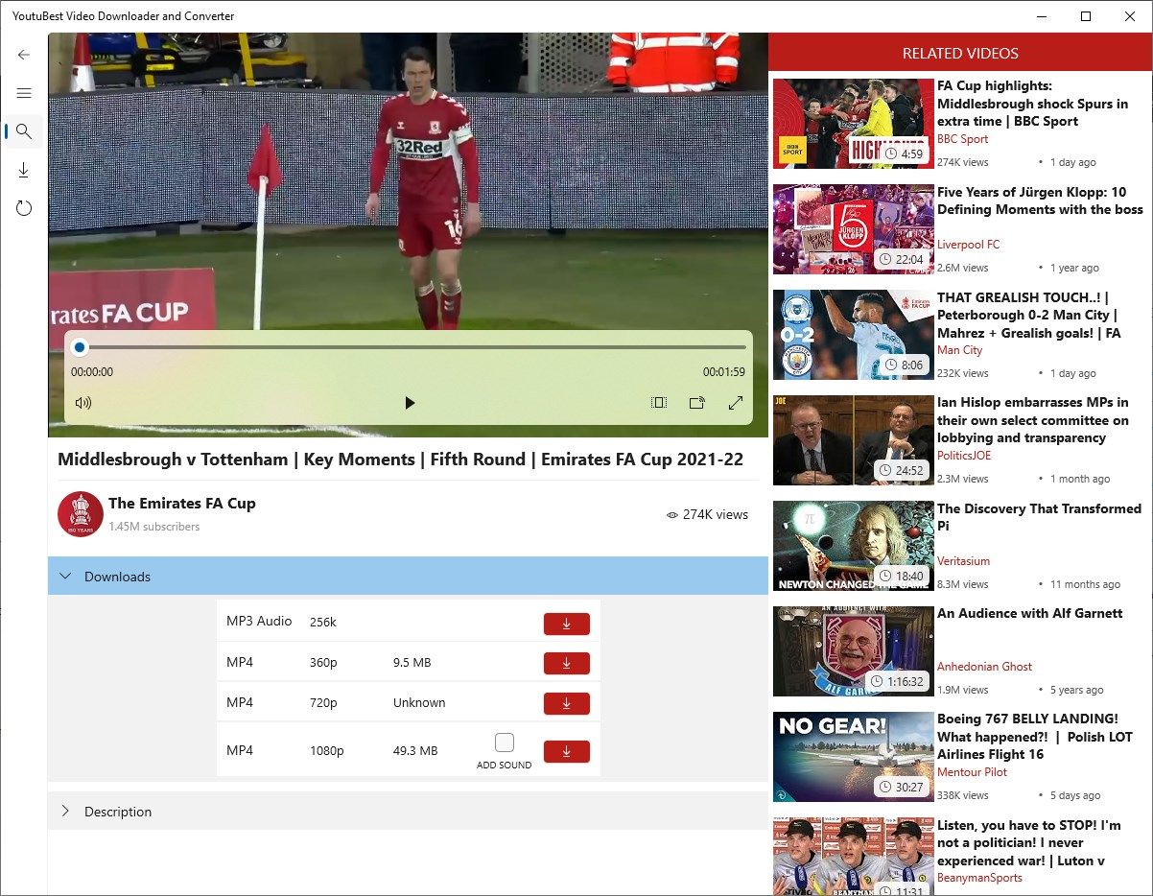The image size is (1153, 896).
Task: Open the downloads page from sidebar
Action: pos(24,170)
